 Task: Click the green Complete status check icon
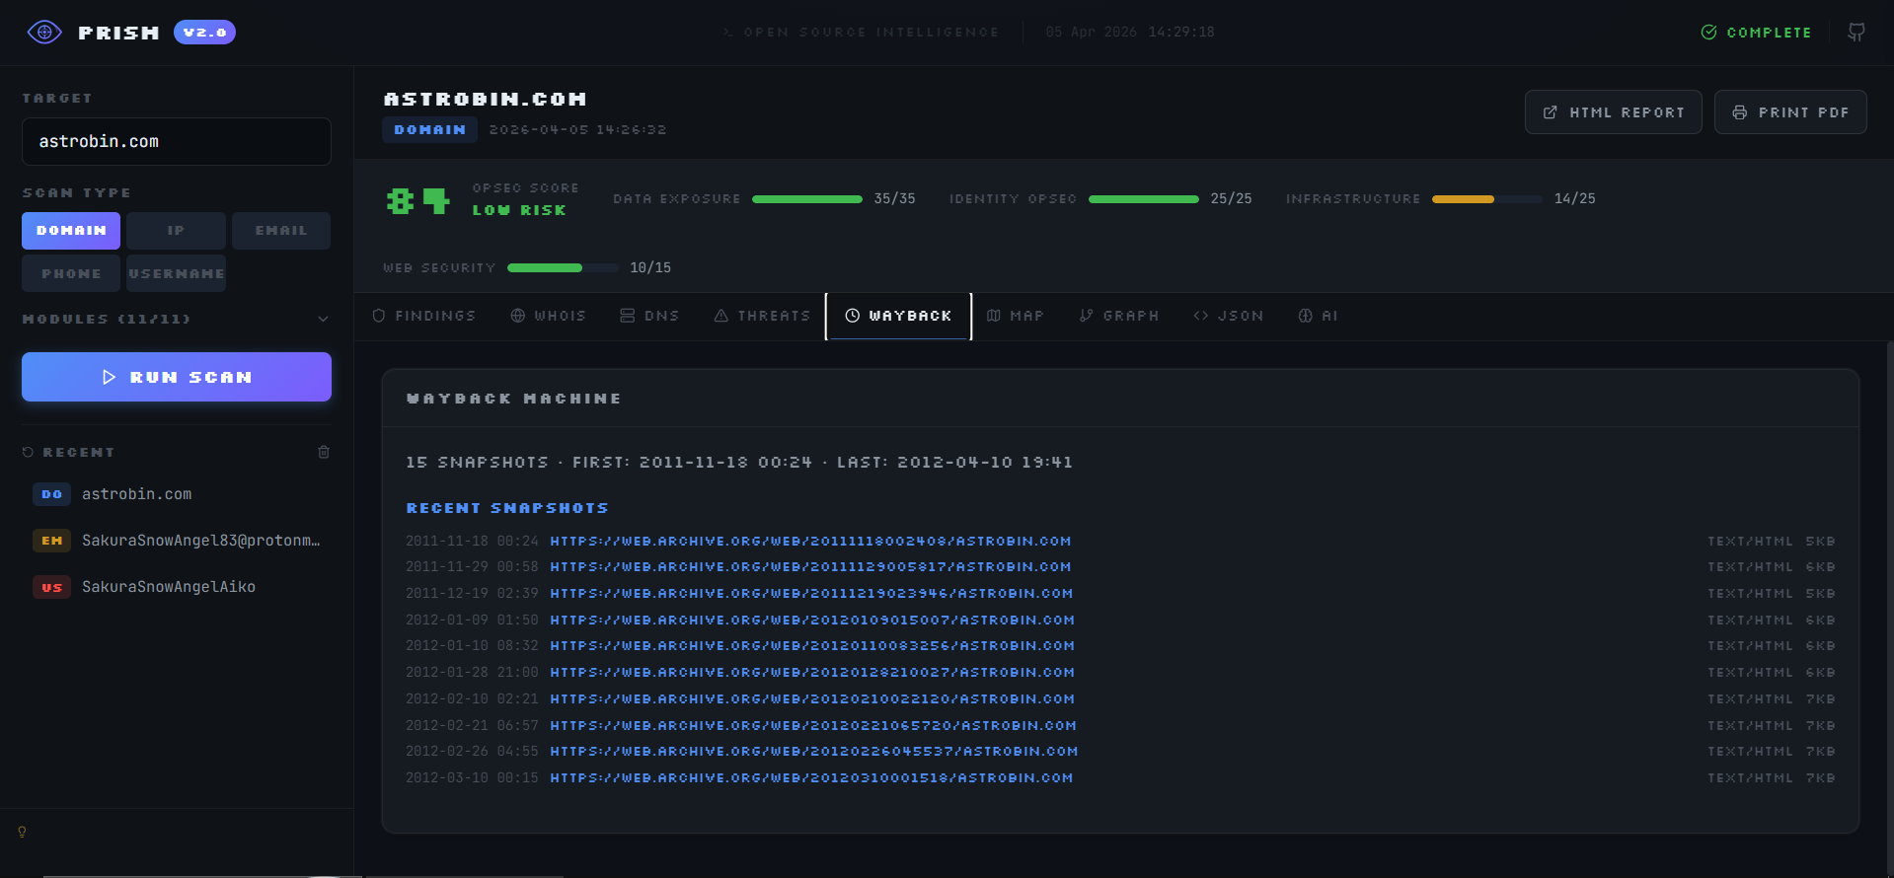(1708, 33)
